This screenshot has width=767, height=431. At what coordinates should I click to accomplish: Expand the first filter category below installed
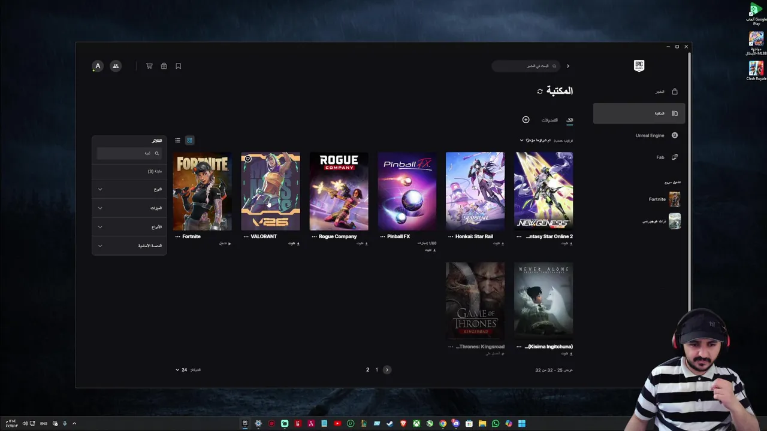(x=129, y=189)
